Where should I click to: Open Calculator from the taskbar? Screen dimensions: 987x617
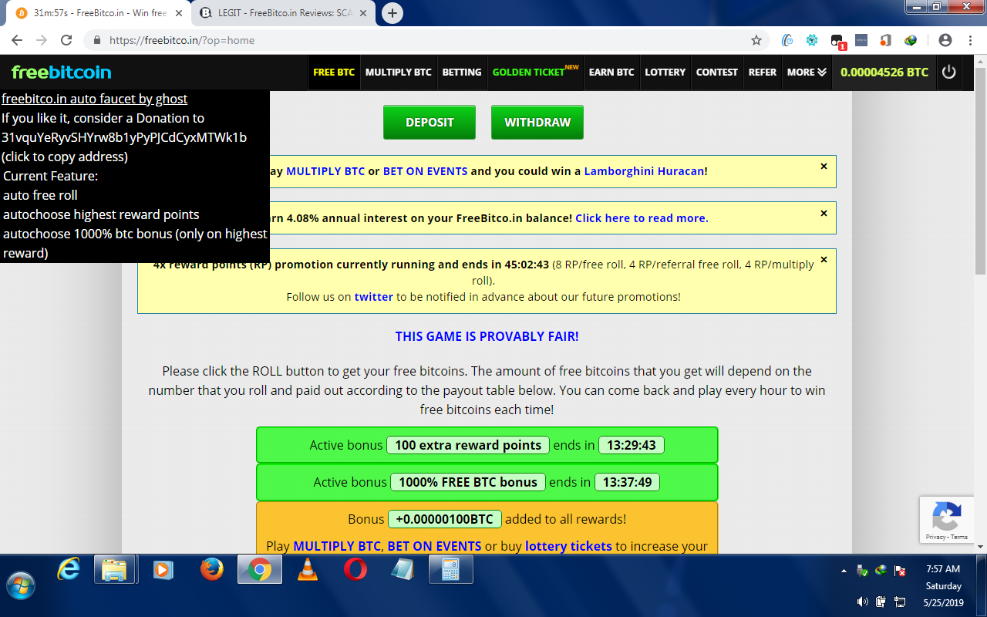[x=451, y=570]
